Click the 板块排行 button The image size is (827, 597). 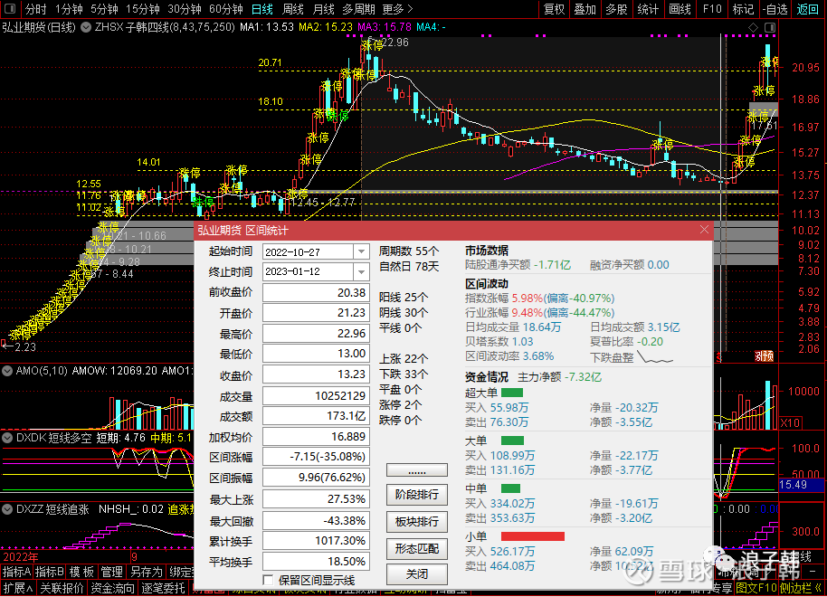[416, 522]
